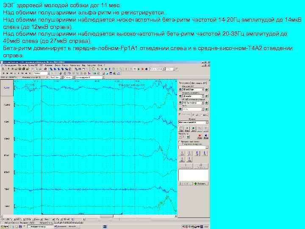Click first icon button under the montage dropdown

click(181, 129)
